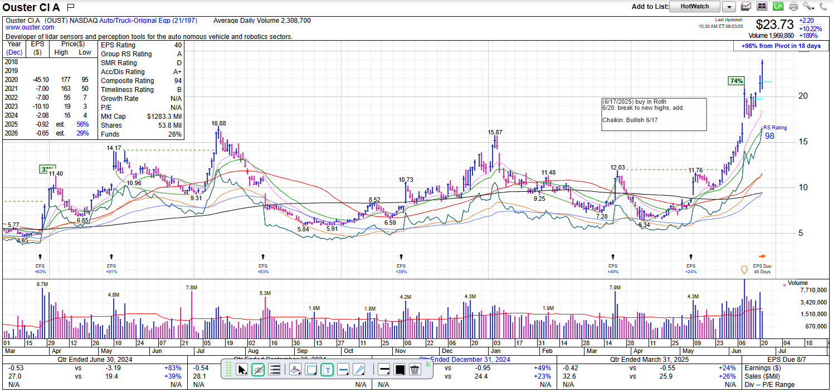Select the EPS +39% earnings marker
This screenshot has height=392, width=833.
point(401,263)
